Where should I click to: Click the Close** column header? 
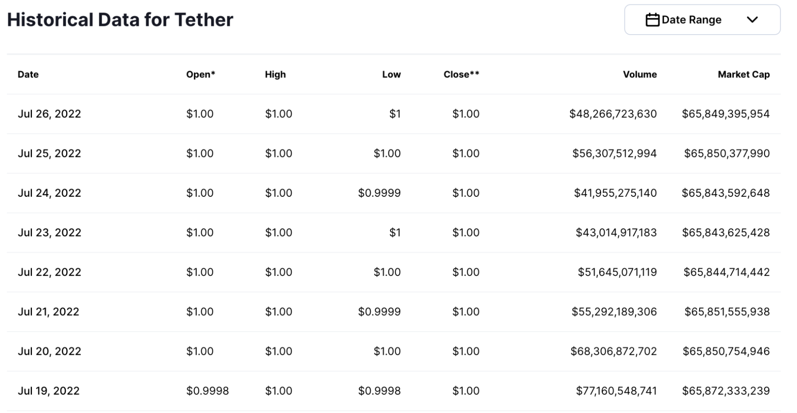(461, 74)
